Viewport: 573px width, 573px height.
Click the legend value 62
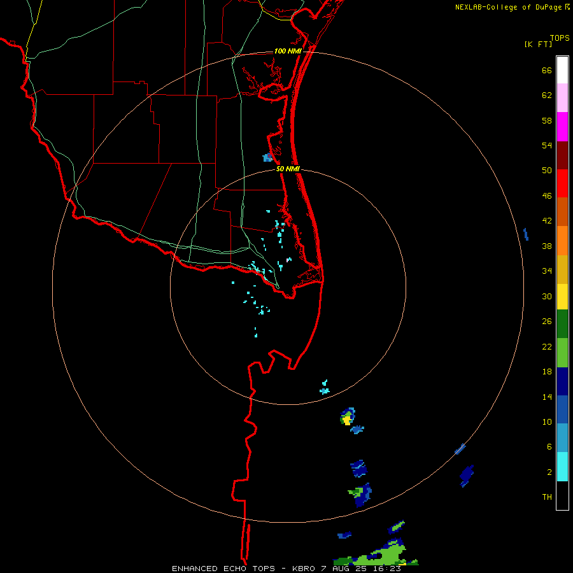pyautogui.click(x=547, y=95)
